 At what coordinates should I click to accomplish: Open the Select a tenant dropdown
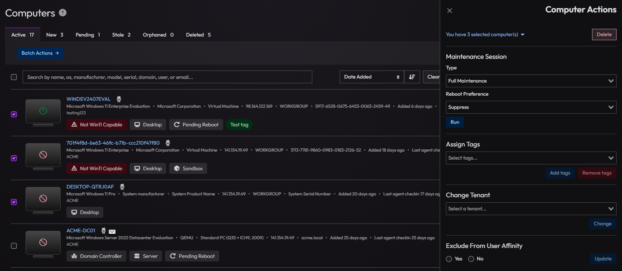pos(531,209)
